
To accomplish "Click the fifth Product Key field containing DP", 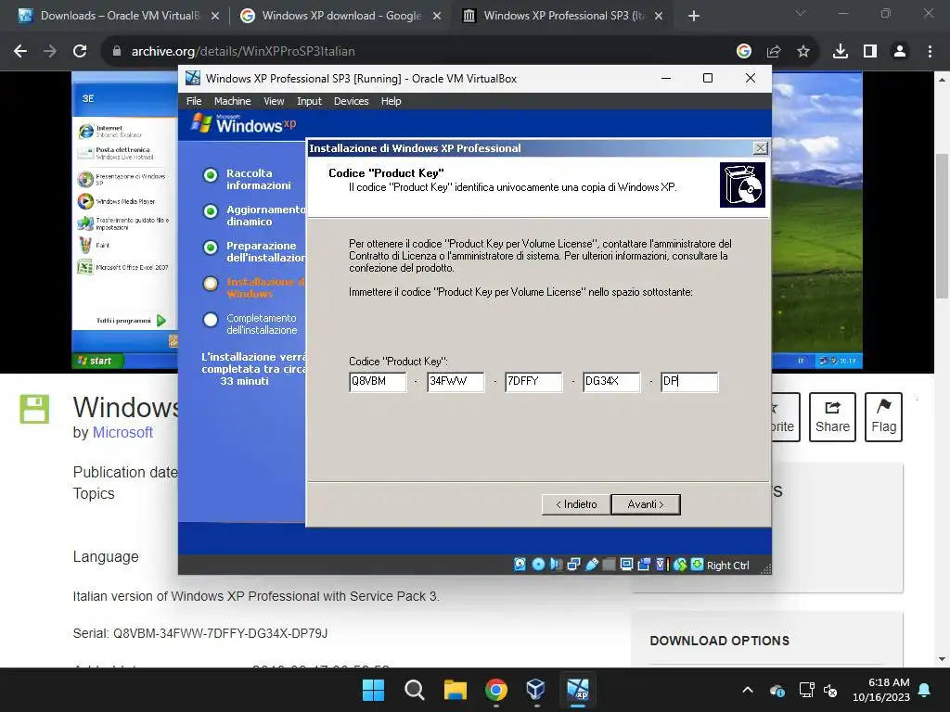I will (689, 381).
